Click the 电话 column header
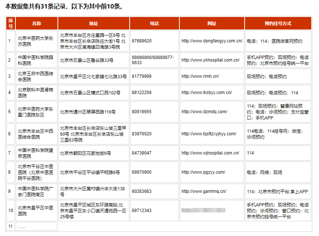The height and width of the screenshot is (236, 319). (154, 23)
